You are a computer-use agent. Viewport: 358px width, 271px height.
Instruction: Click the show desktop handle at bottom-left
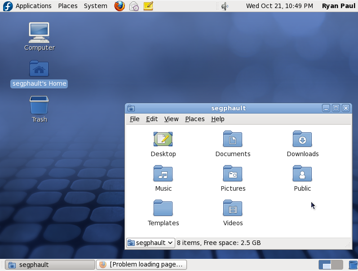[2, 265]
